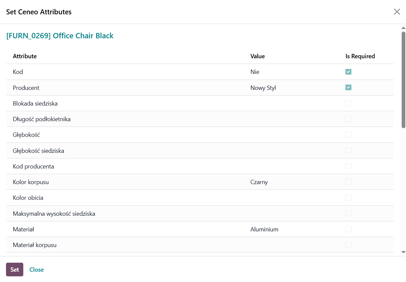
Task: Toggle Is Required checkbox for Blokada siedziska
Action: tap(348, 103)
